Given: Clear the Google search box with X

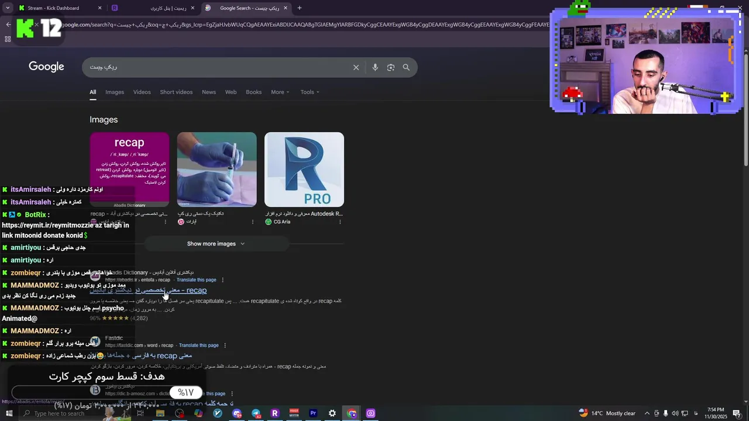Looking at the screenshot, I should [x=356, y=67].
